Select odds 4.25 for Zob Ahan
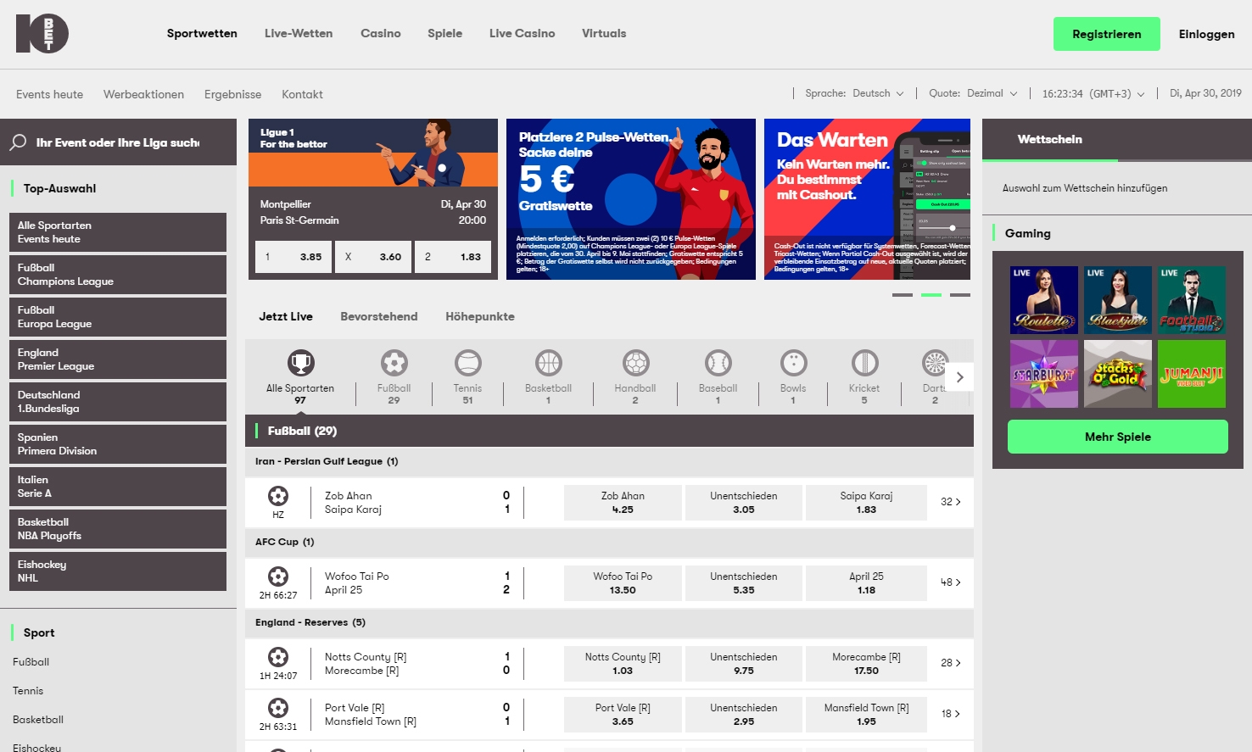Image resolution: width=1252 pixels, height=752 pixels. point(622,502)
